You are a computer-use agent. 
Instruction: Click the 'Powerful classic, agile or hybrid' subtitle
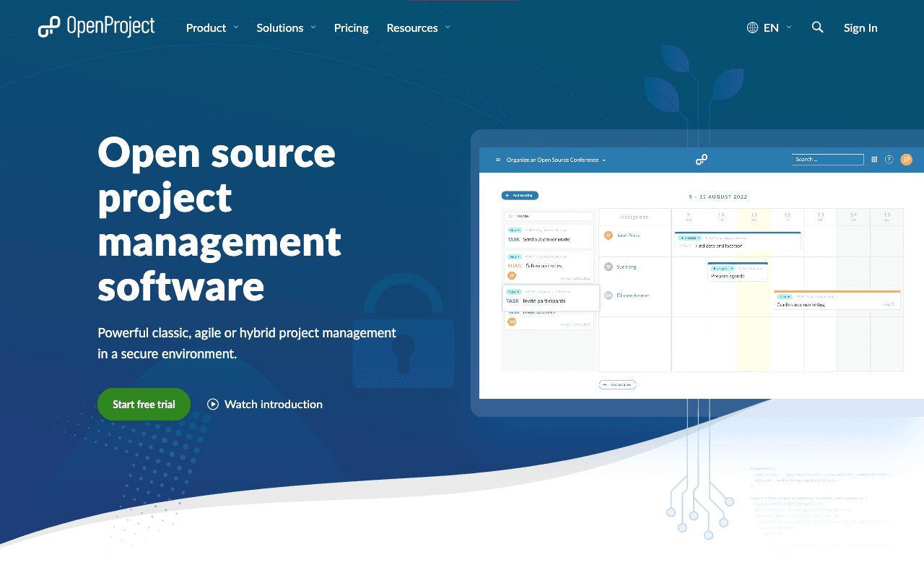point(247,343)
